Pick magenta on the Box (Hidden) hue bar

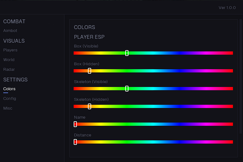pyautogui.click(x=207, y=71)
